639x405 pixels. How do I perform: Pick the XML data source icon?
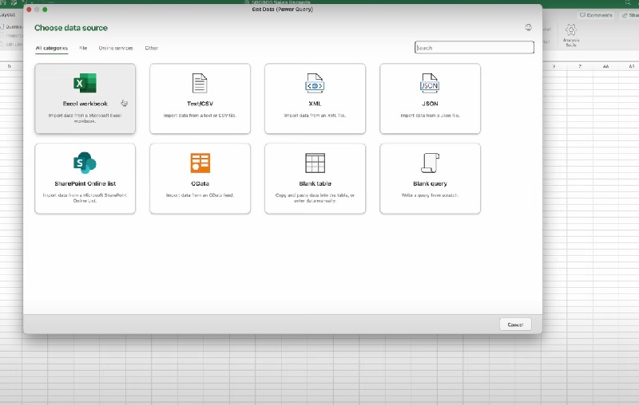(x=315, y=84)
